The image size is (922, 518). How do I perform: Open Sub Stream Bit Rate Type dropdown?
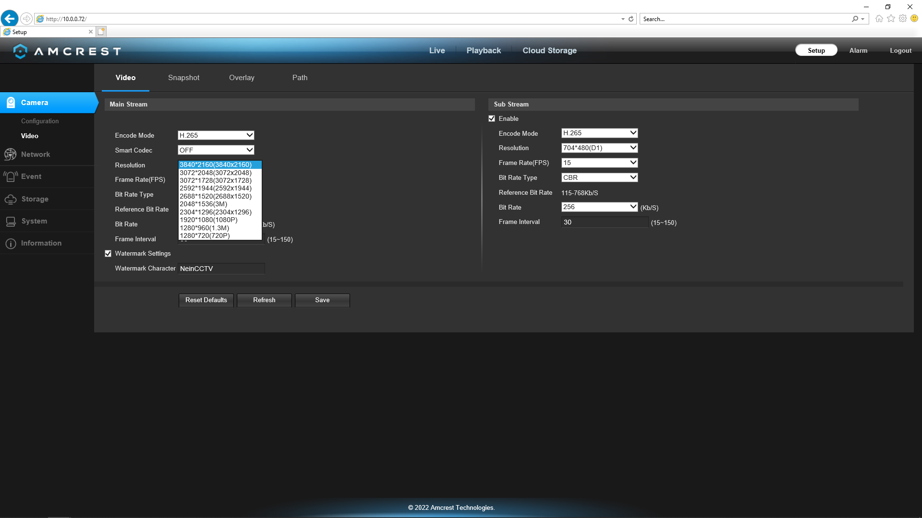(600, 177)
